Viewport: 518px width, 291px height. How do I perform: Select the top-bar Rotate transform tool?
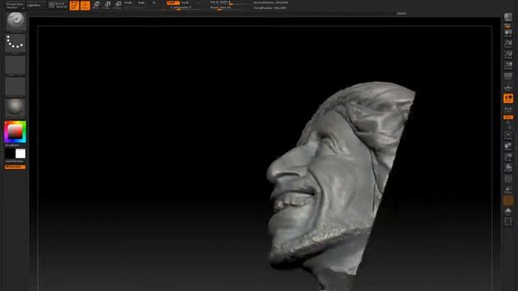point(118,6)
